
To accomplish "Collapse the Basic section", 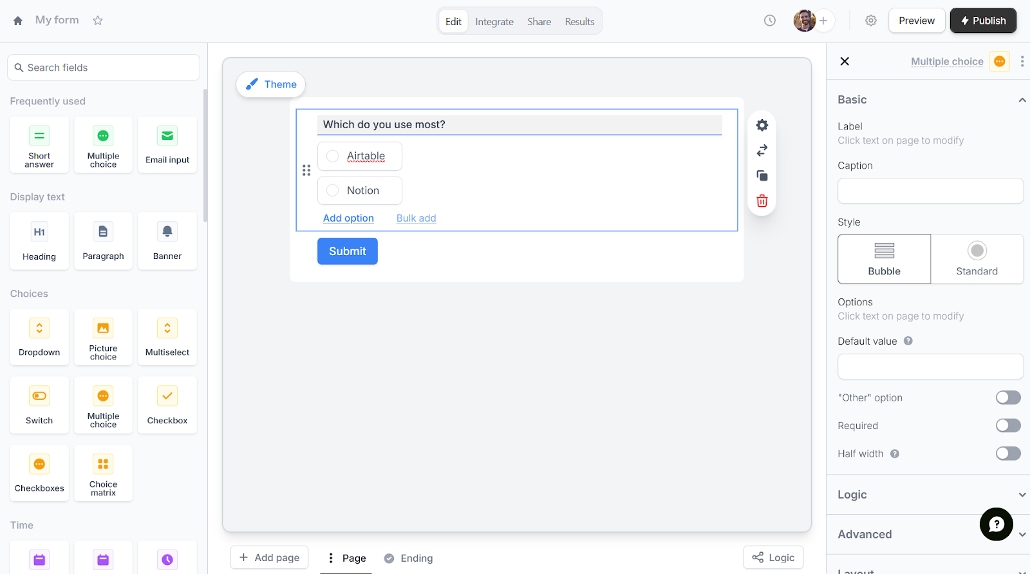I will click(1022, 100).
